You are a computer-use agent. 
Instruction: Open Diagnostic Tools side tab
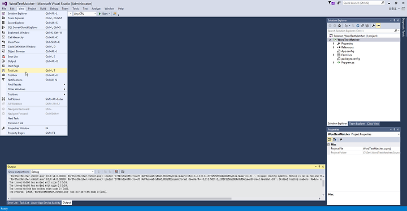click(404, 27)
